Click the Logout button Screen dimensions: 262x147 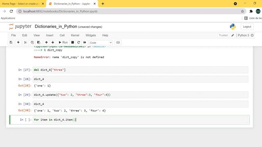click(x=247, y=27)
